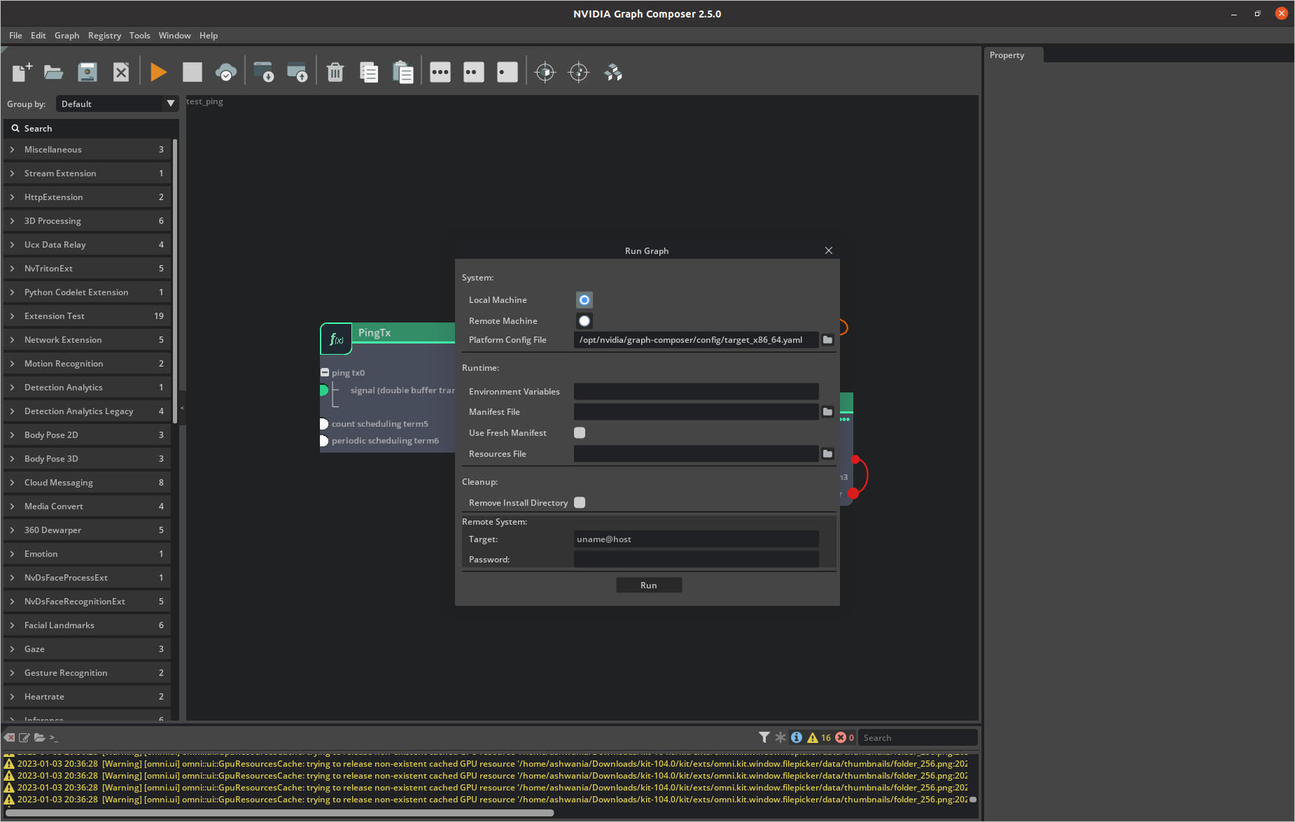Delete selection with the trash can icon
This screenshot has width=1295, height=822.
[335, 72]
